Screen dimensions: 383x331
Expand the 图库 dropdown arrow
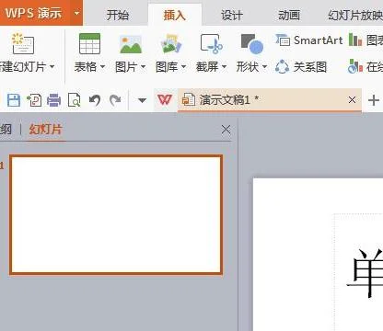[x=183, y=66]
